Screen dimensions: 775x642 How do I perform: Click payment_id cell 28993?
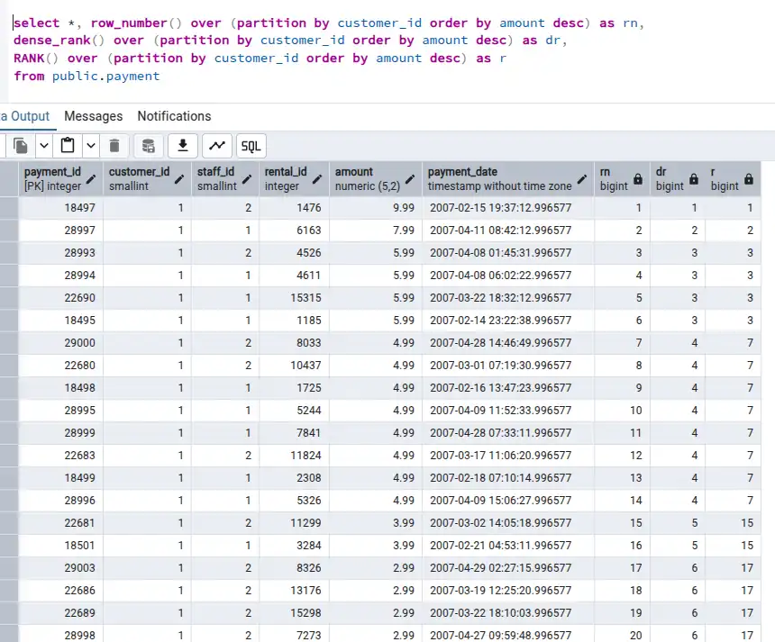click(60, 253)
